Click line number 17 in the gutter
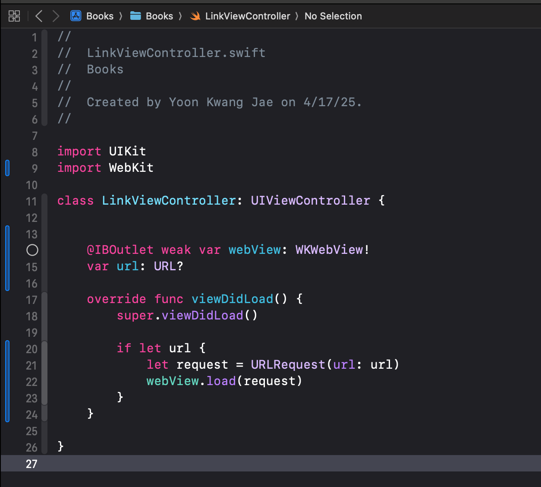This screenshot has height=487, width=541. 31,300
